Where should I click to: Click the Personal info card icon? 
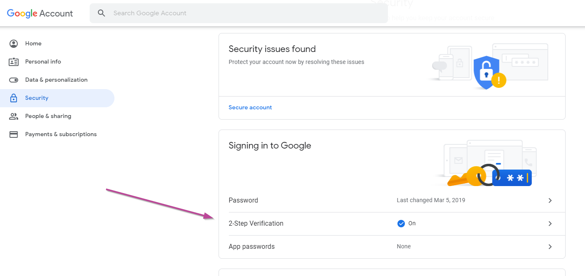coord(14,62)
